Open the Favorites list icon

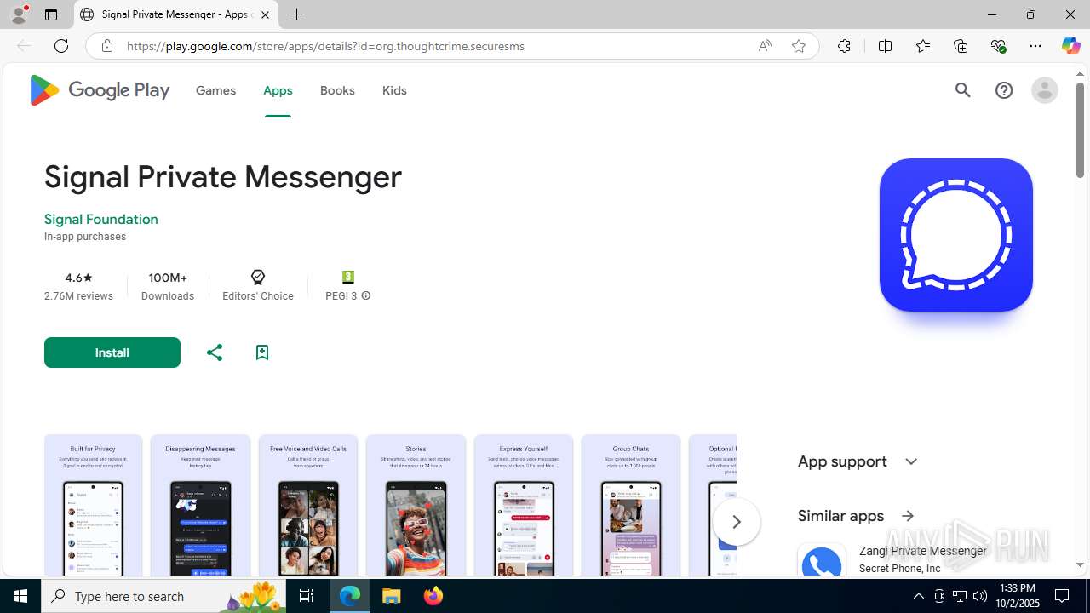[923, 46]
